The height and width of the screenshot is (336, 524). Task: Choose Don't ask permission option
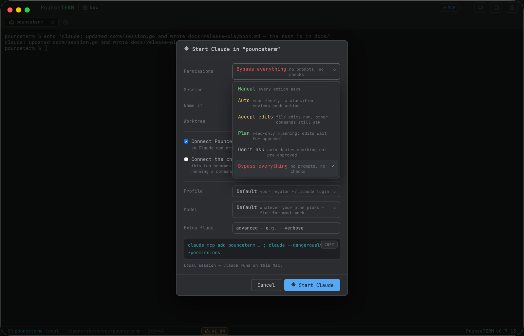[x=286, y=152]
